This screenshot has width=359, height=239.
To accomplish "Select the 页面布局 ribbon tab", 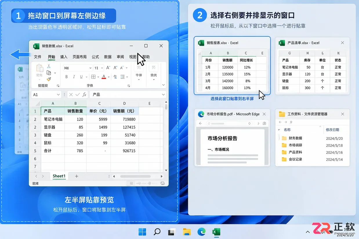I will point(79,57).
